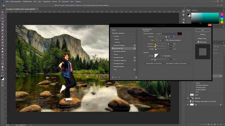225x126 pixels.
Task: Click Восстановить значения по умолчанию button
Action: tap(176, 63)
